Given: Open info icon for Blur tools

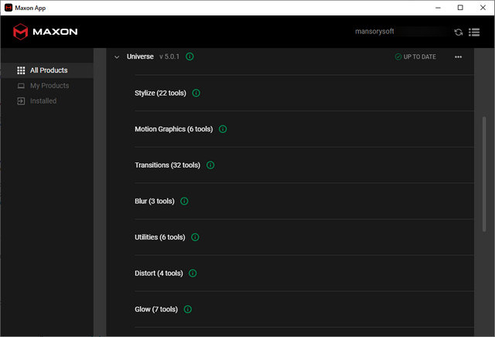Looking at the screenshot, I should click(x=184, y=201).
